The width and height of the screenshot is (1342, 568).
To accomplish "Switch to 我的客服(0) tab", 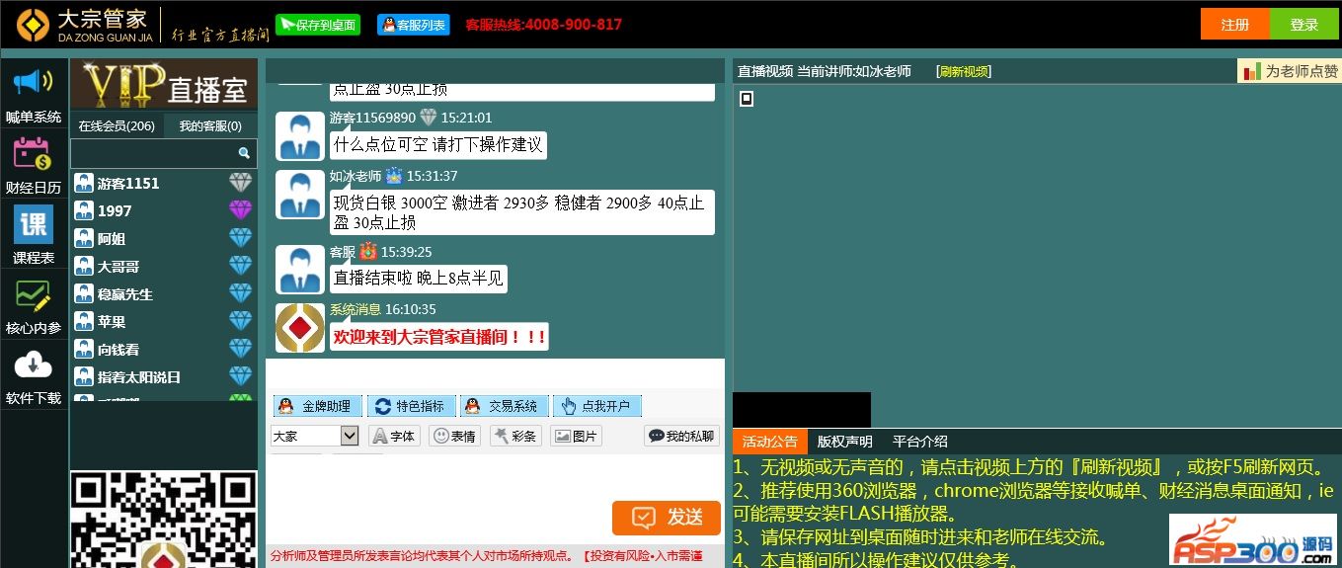I will point(210,125).
